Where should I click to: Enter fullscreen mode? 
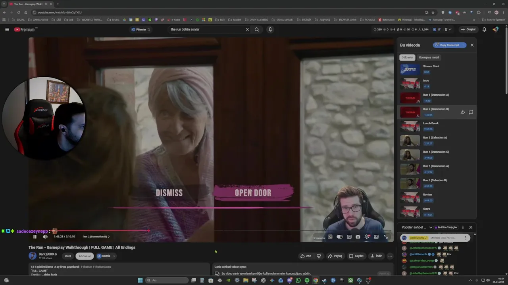386,237
